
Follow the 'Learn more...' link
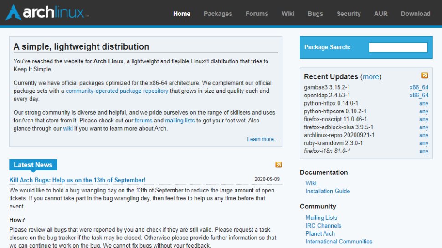pyautogui.click(x=262, y=139)
